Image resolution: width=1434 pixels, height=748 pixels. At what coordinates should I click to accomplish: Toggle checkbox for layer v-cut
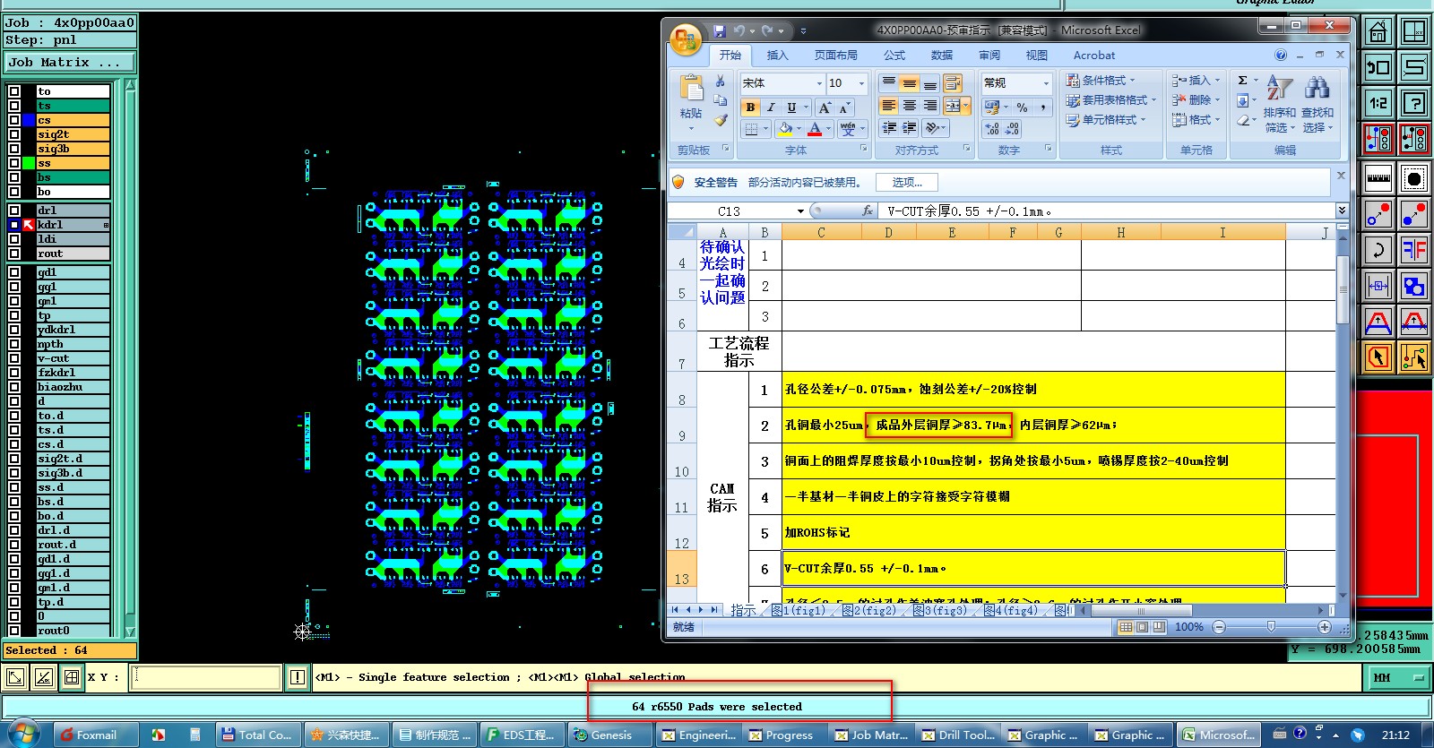[14, 358]
